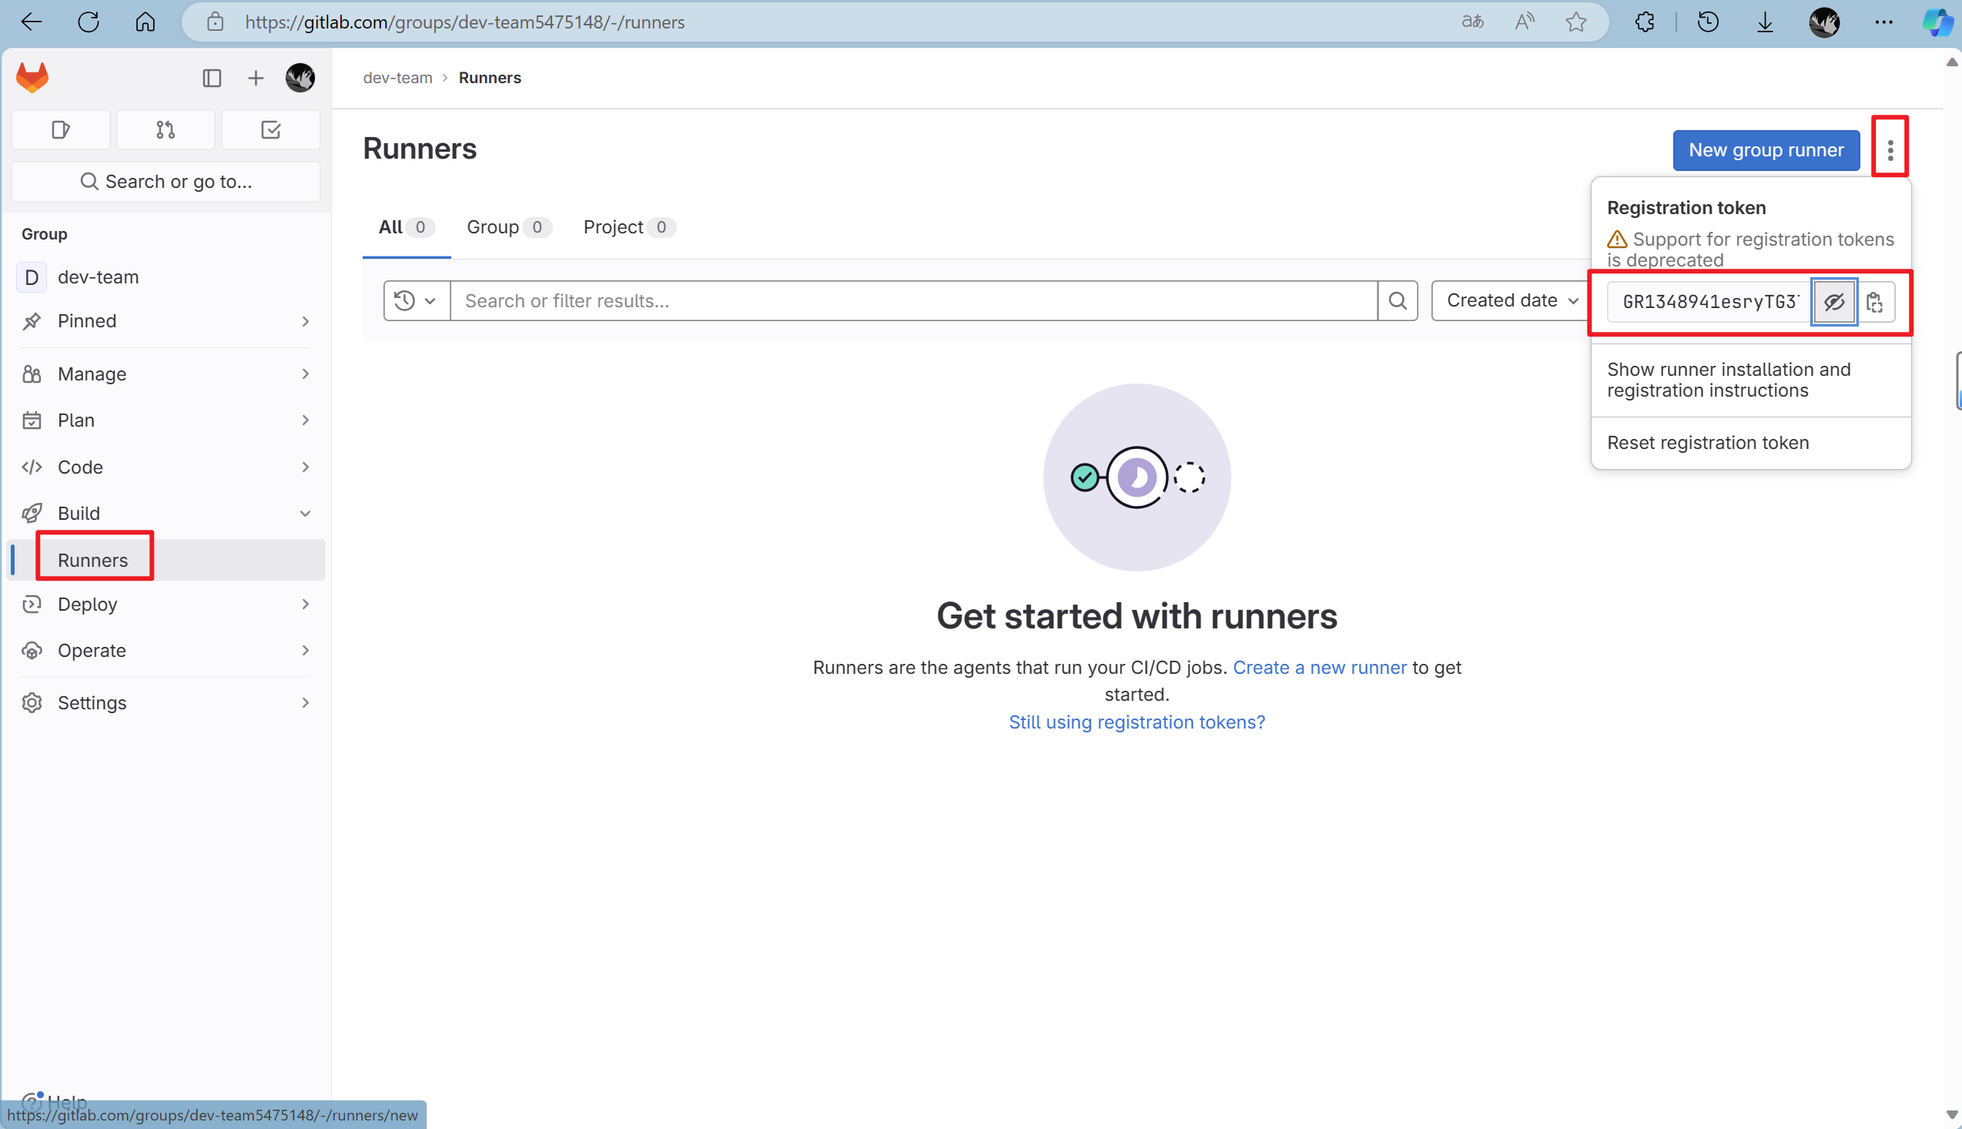The image size is (1962, 1129).
Task: Open the to-do list icon
Action: tap(270, 129)
